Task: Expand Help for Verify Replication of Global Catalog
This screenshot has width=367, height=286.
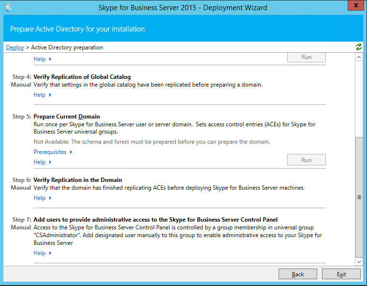Action: coord(42,95)
